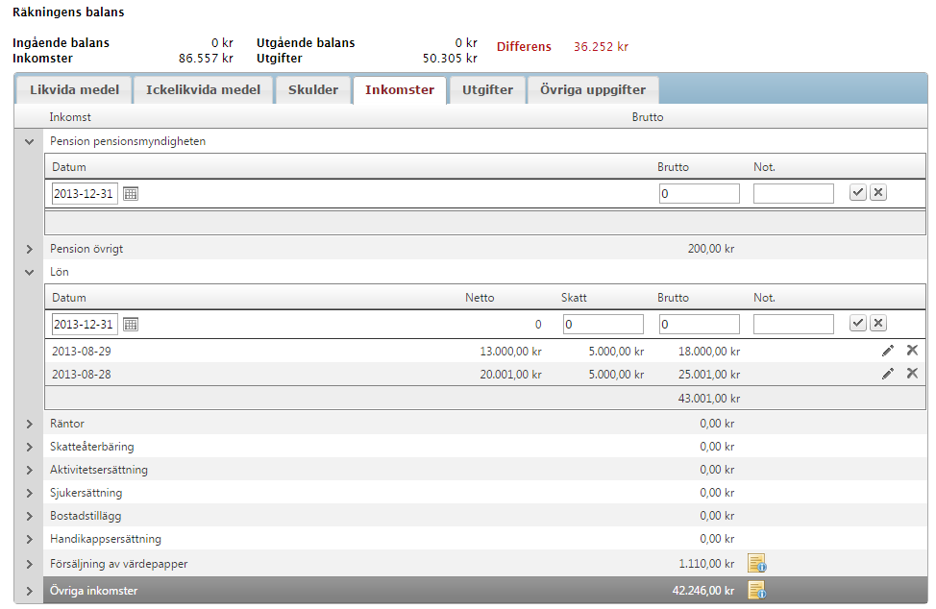Expand the Sjukersättning row
The image size is (936, 609).
pyautogui.click(x=29, y=494)
